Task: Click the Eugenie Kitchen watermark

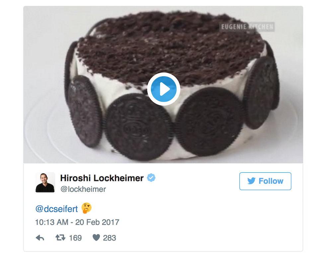Action: (x=246, y=27)
